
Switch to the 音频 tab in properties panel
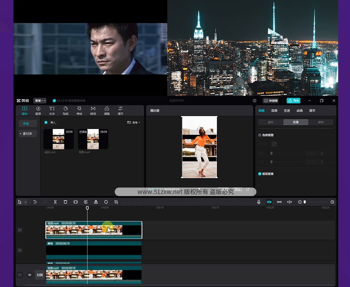pyautogui.click(x=274, y=110)
